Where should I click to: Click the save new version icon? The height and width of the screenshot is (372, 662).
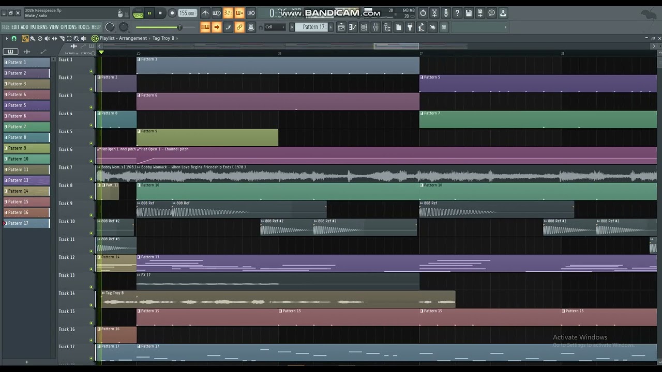click(480, 13)
